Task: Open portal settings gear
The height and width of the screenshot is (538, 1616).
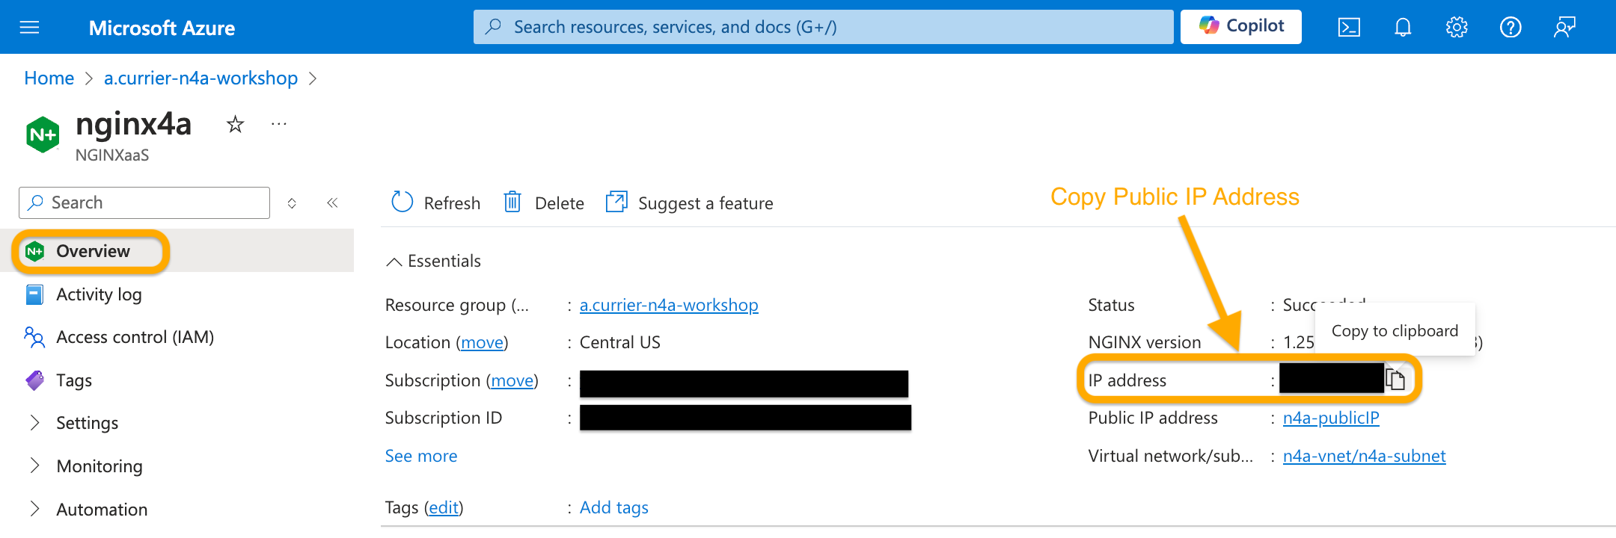Action: [x=1457, y=28]
